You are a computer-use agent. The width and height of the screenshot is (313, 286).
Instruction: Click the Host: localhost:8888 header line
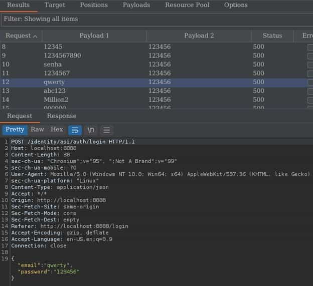44,148
